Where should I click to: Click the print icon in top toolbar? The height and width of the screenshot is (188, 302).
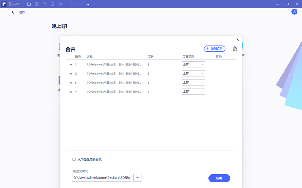(x=52, y=4)
